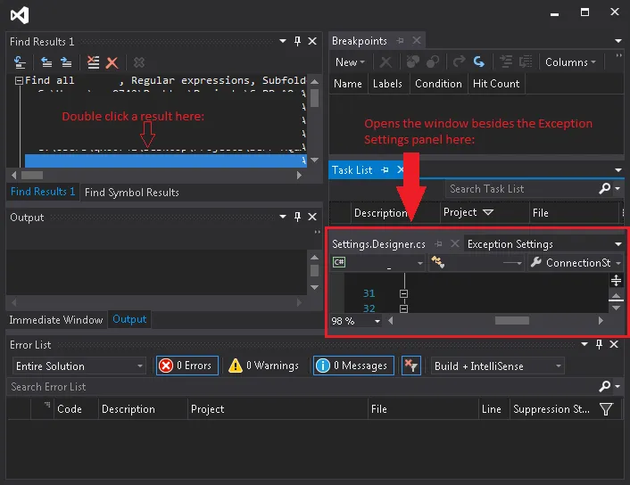This screenshot has width=630, height=485.
Task: Toggle the 0 Messages filter
Action: pos(353,366)
